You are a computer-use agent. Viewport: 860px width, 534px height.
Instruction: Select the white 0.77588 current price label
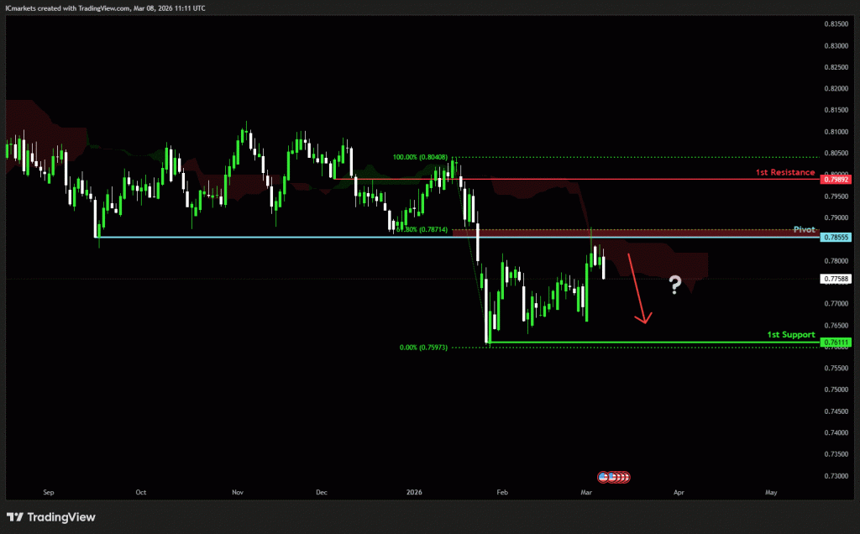pyautogui.click(x=837, y=279)
